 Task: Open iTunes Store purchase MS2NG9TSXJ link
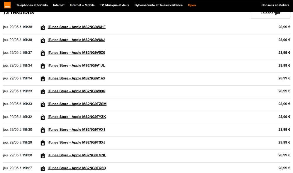(x=77, y=143)
